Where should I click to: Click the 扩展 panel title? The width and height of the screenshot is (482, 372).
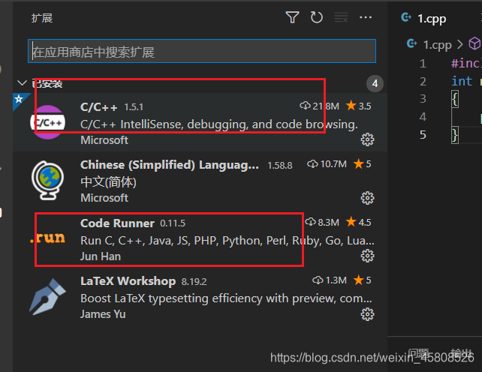[42, 18]
